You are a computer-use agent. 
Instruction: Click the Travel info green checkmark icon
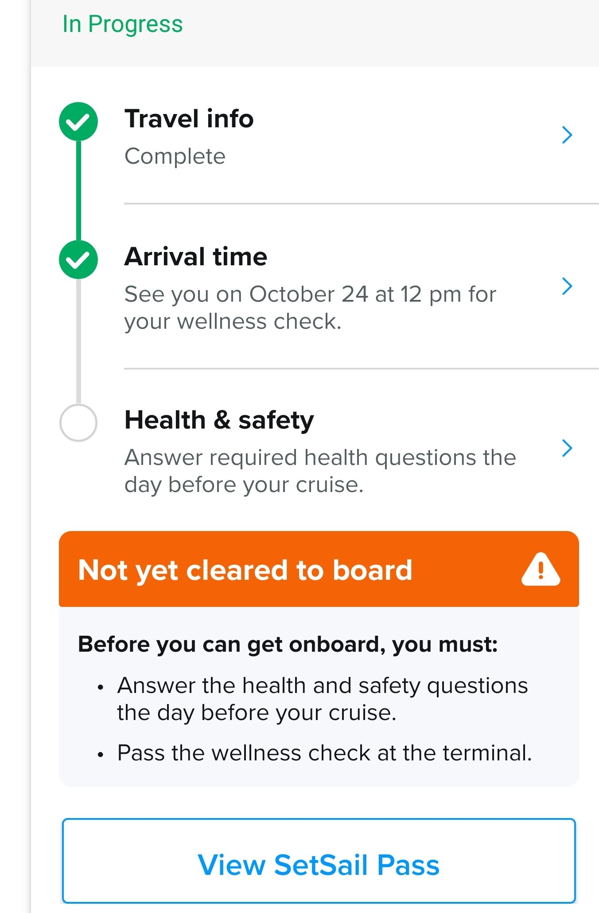click(78, 122)
